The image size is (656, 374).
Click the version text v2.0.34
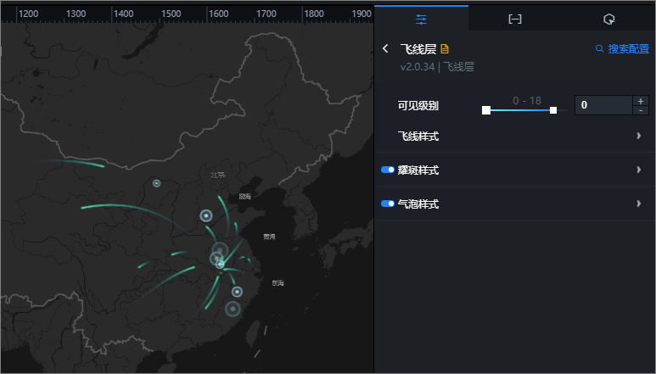(418, 67)
